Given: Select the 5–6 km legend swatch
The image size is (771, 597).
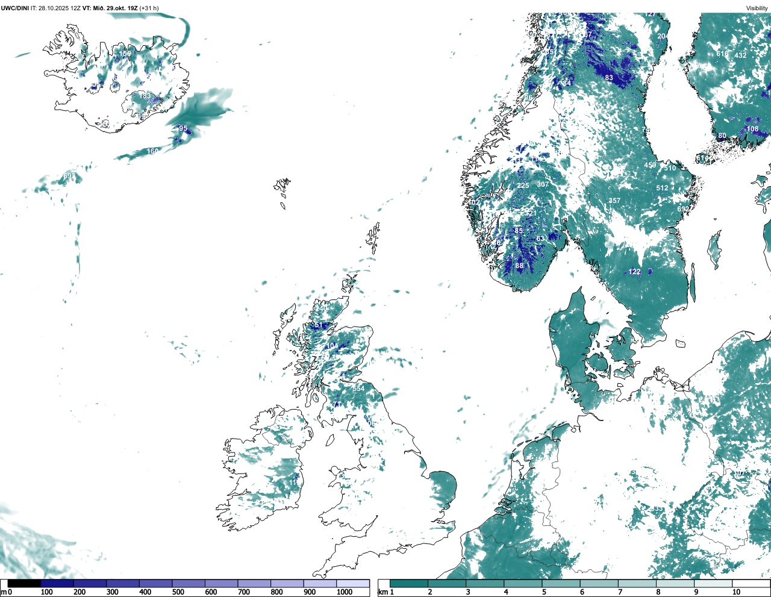Looking at the screenshot, I should coord(561,583).
